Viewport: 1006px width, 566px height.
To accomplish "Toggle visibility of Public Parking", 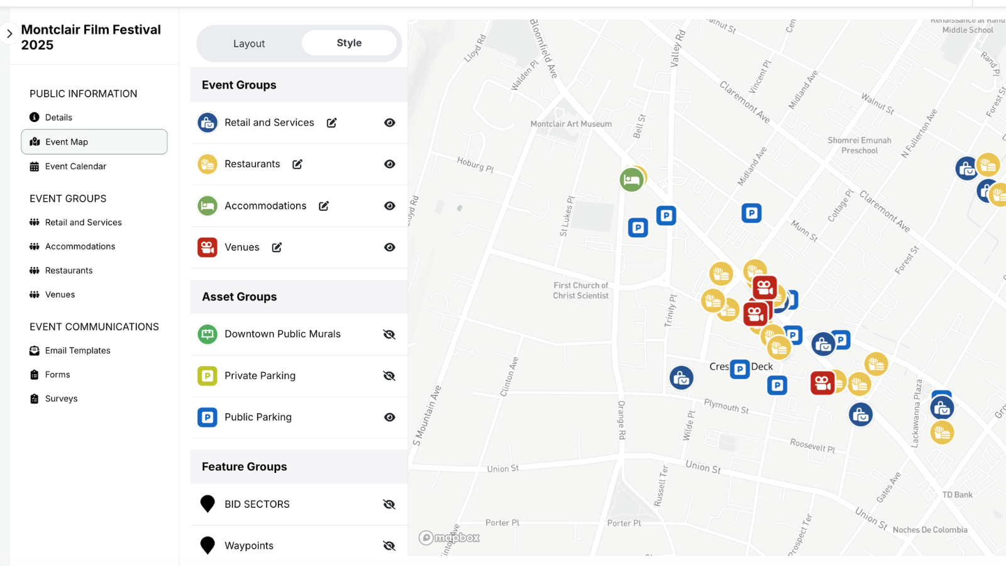I will [x=390, y=418].
